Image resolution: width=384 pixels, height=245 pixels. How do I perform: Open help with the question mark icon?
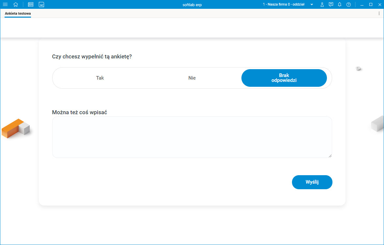(348, 5)
